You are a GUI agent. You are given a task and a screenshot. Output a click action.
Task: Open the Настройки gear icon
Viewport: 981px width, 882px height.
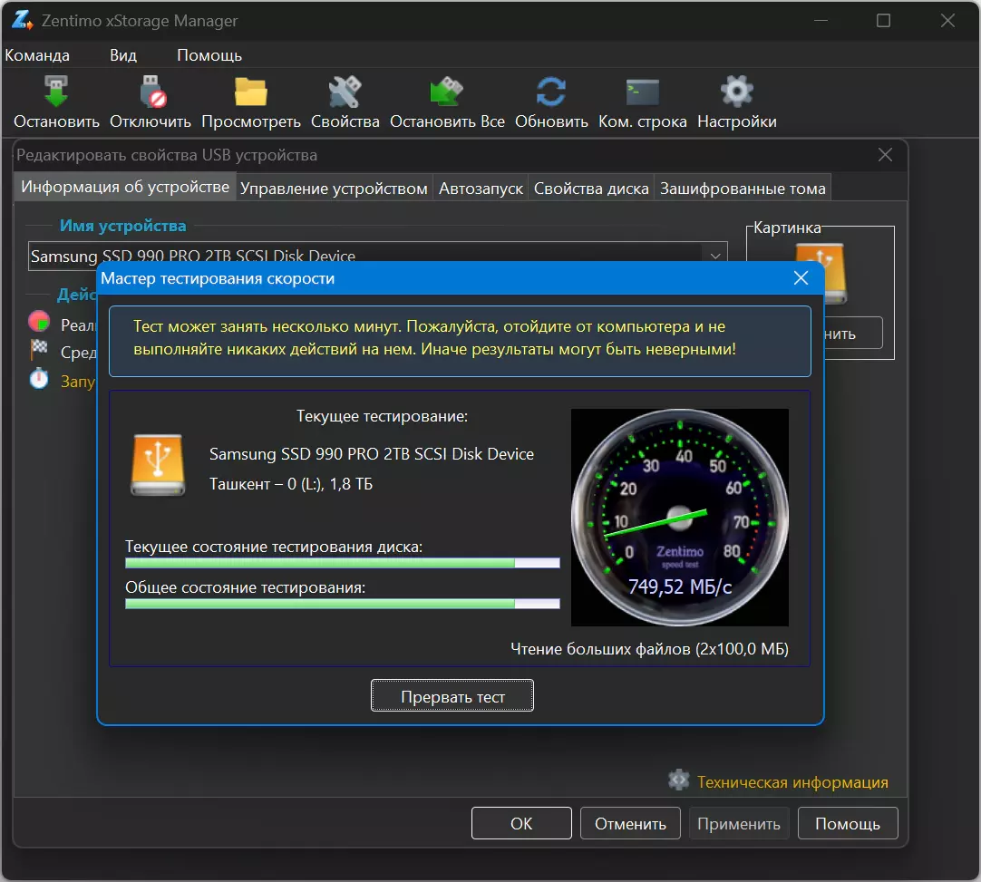(x=736, y=92)
